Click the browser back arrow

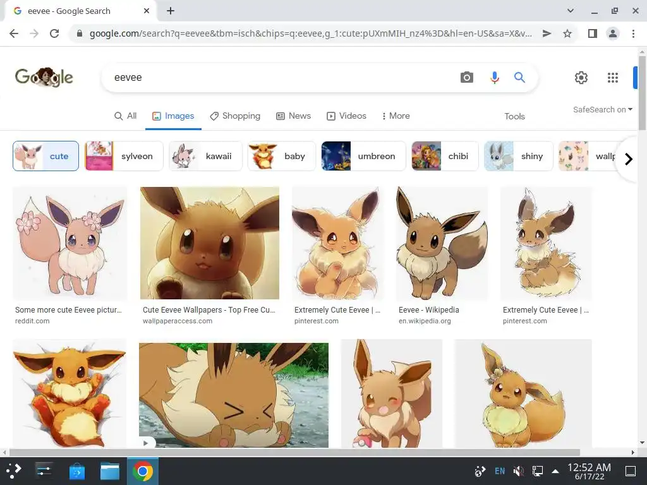coord(14,33)
